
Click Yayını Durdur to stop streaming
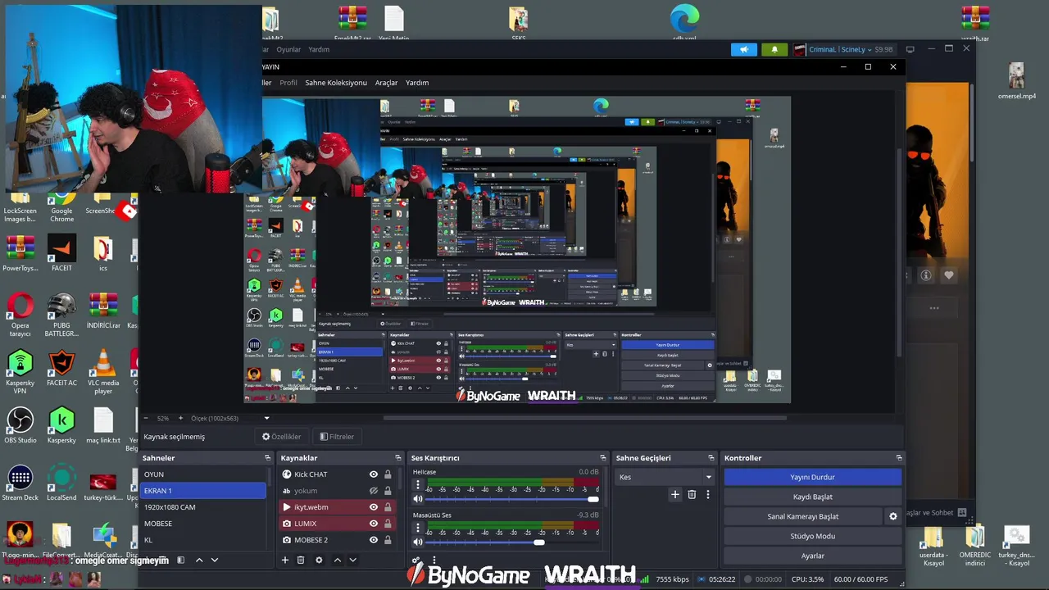tap(812, 477)
